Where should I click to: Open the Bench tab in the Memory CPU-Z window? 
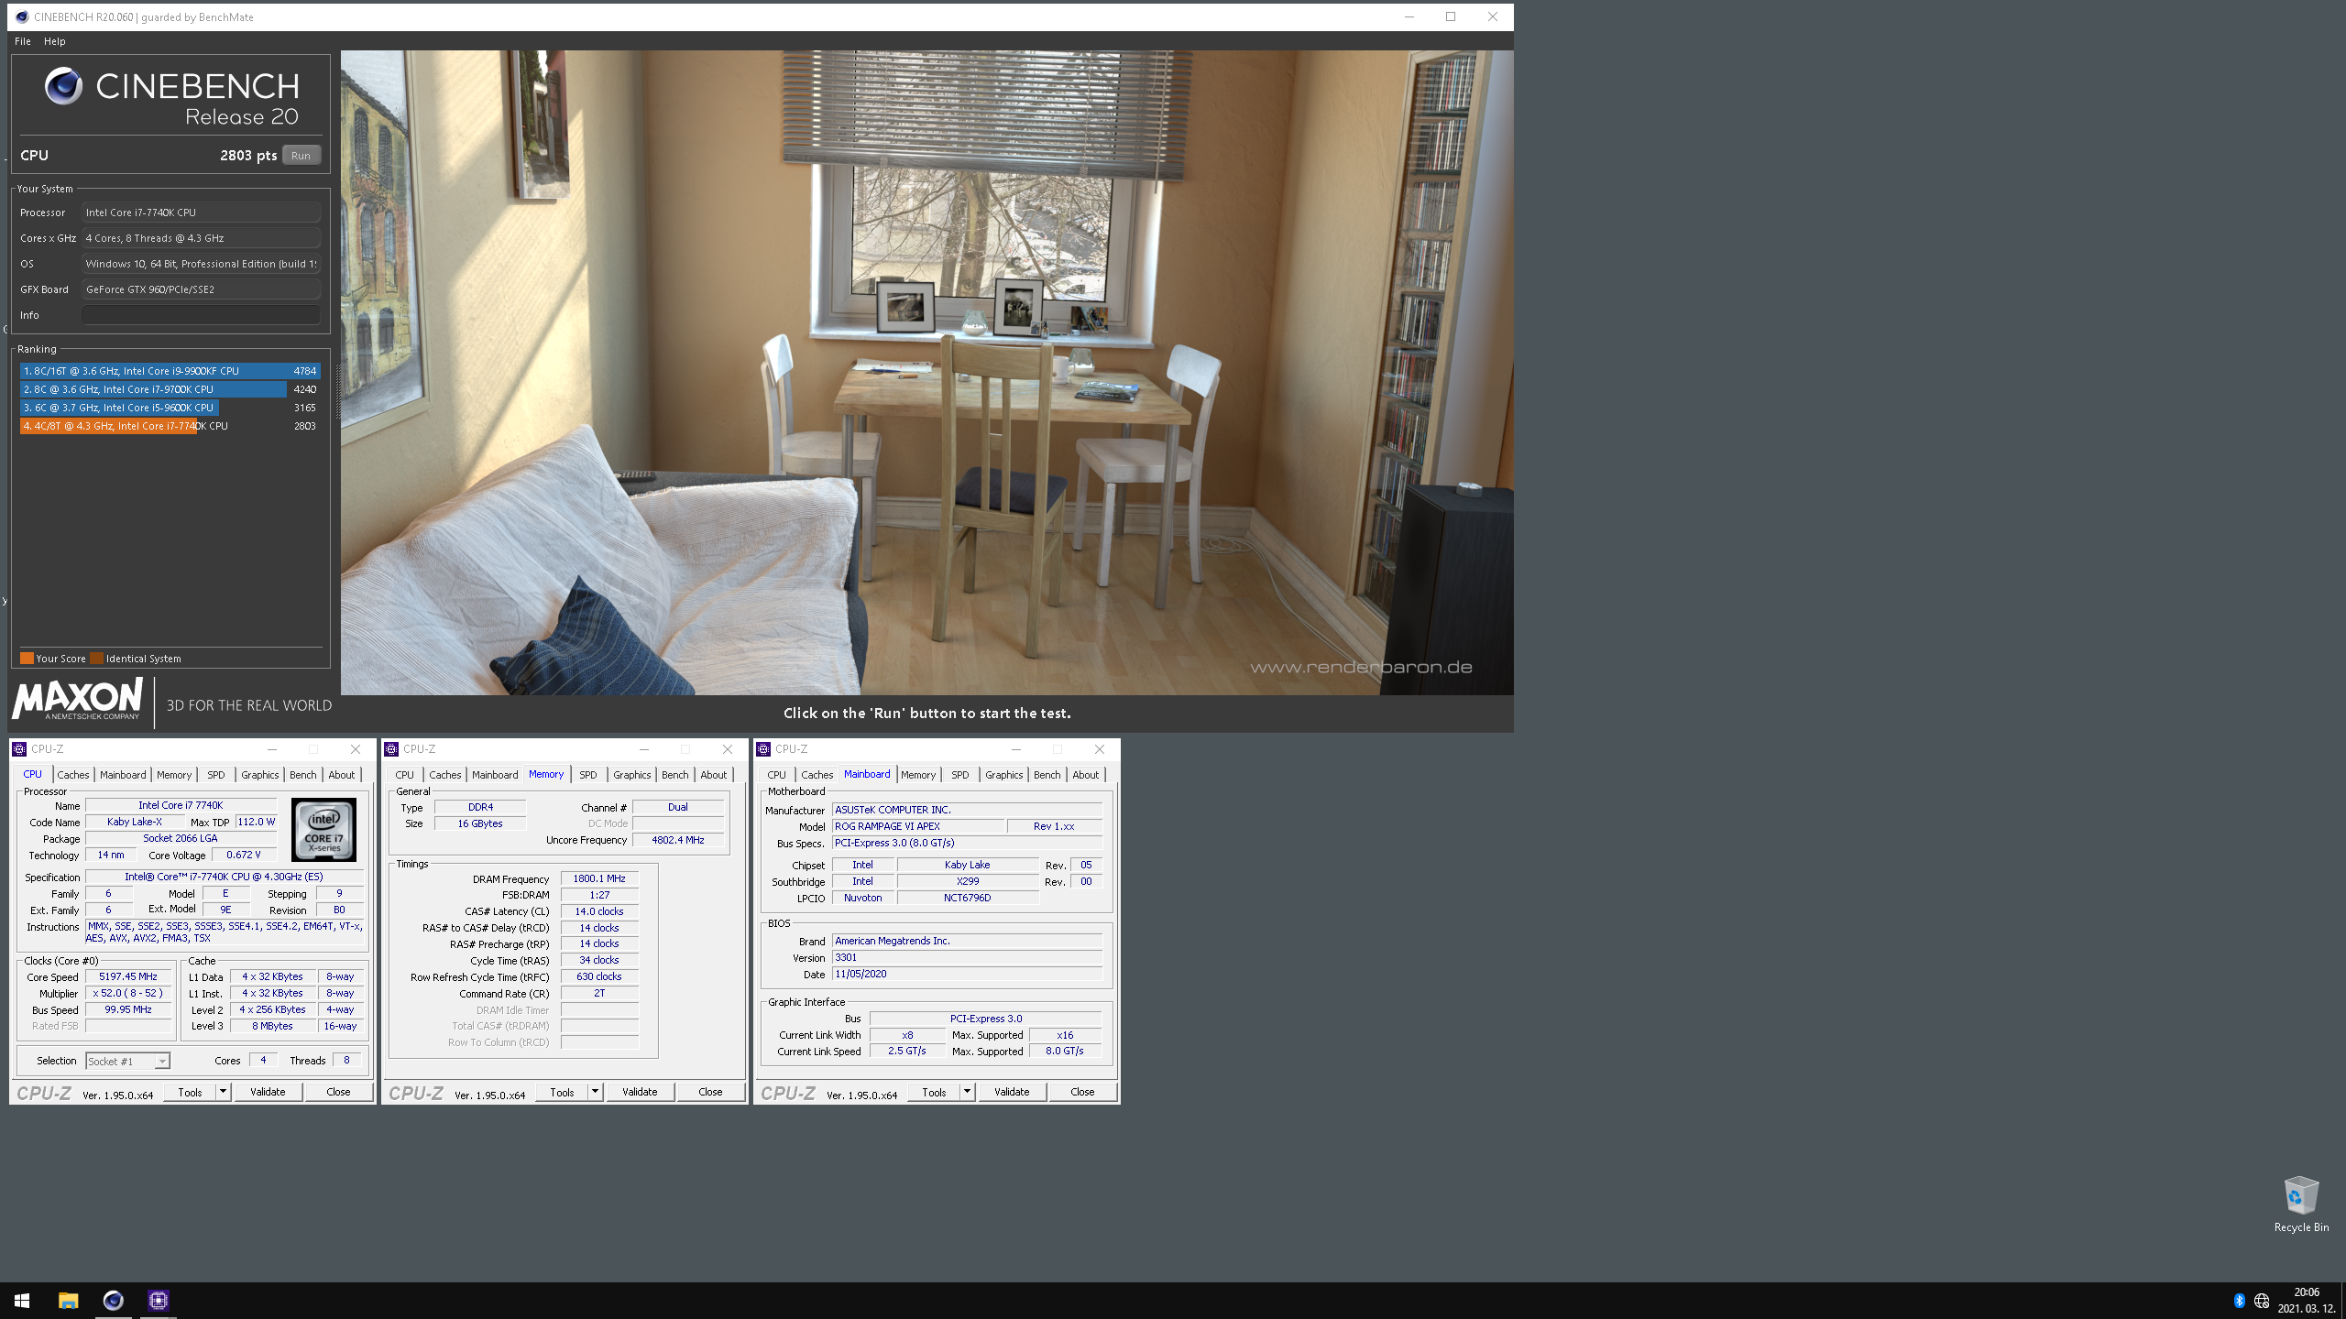(x=675, y=775)
